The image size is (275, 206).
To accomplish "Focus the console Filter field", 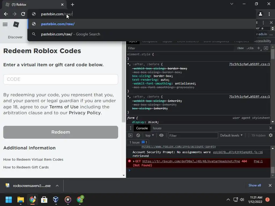I will tap(193, 135).
